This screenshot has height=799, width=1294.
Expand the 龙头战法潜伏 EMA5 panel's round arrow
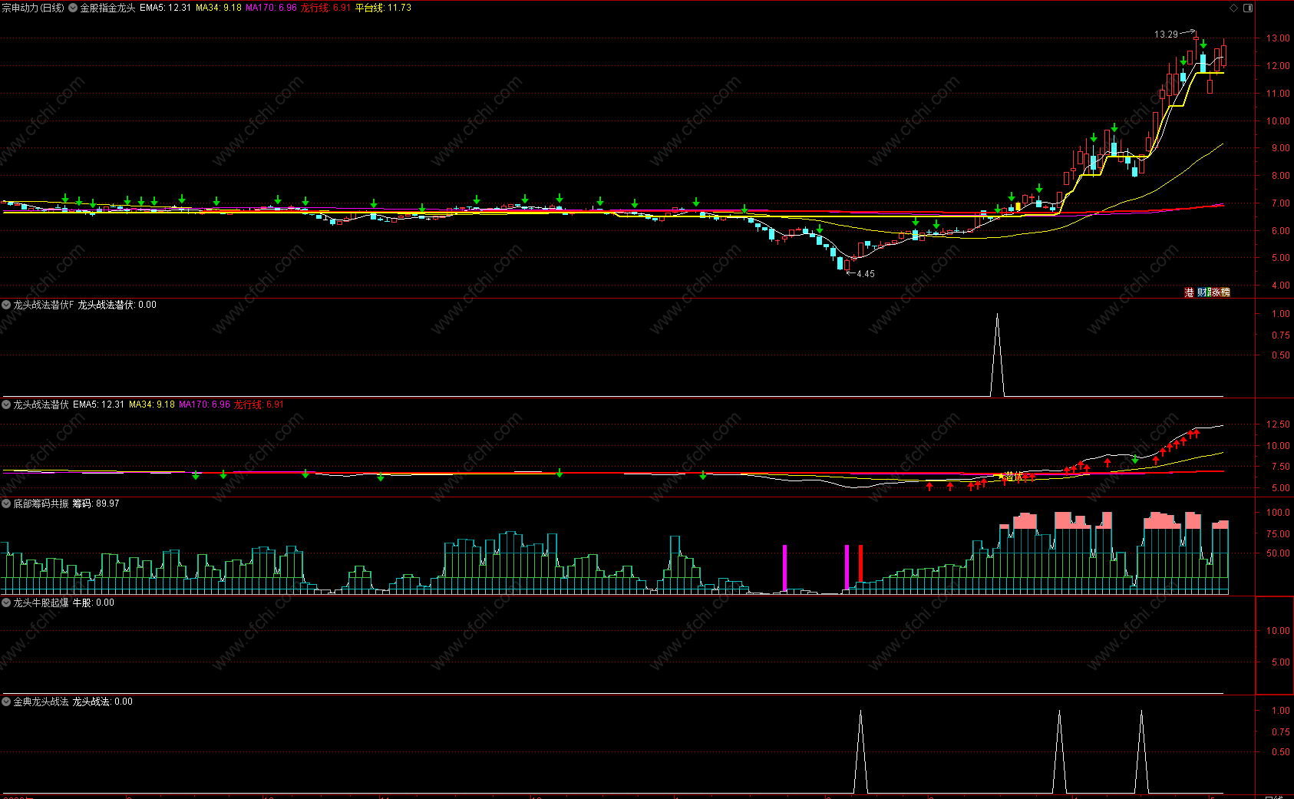click(x=6, y=404)
